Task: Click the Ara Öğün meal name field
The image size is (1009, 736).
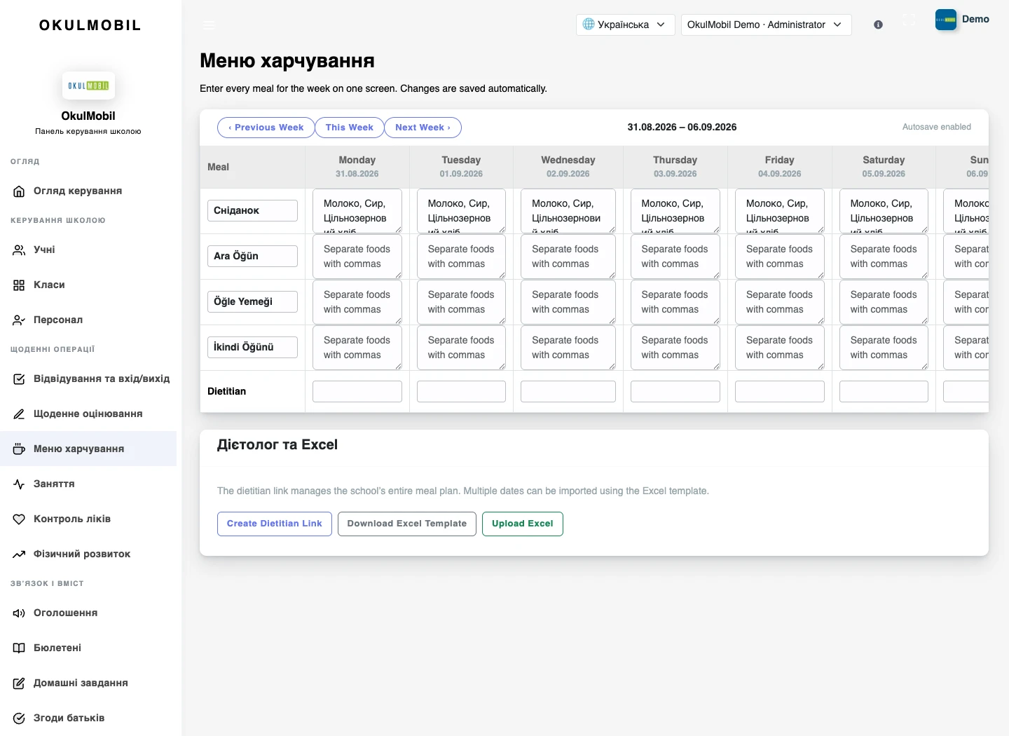Action: [x=252, y=256]
